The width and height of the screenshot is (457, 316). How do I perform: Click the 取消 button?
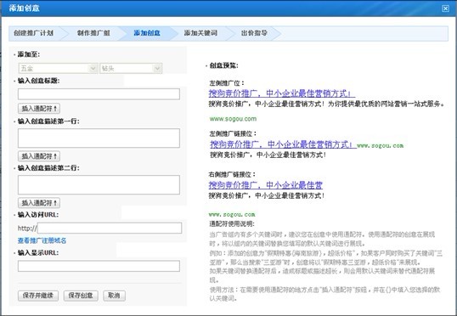114,296
